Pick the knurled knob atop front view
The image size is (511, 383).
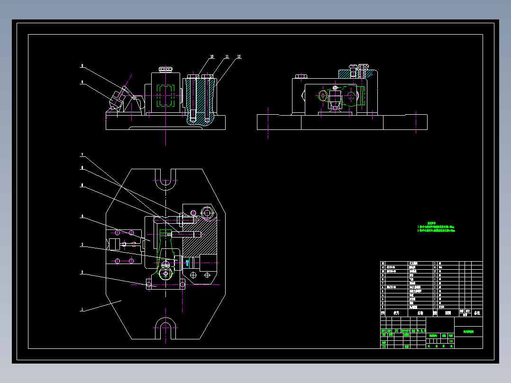coord(166,70)
